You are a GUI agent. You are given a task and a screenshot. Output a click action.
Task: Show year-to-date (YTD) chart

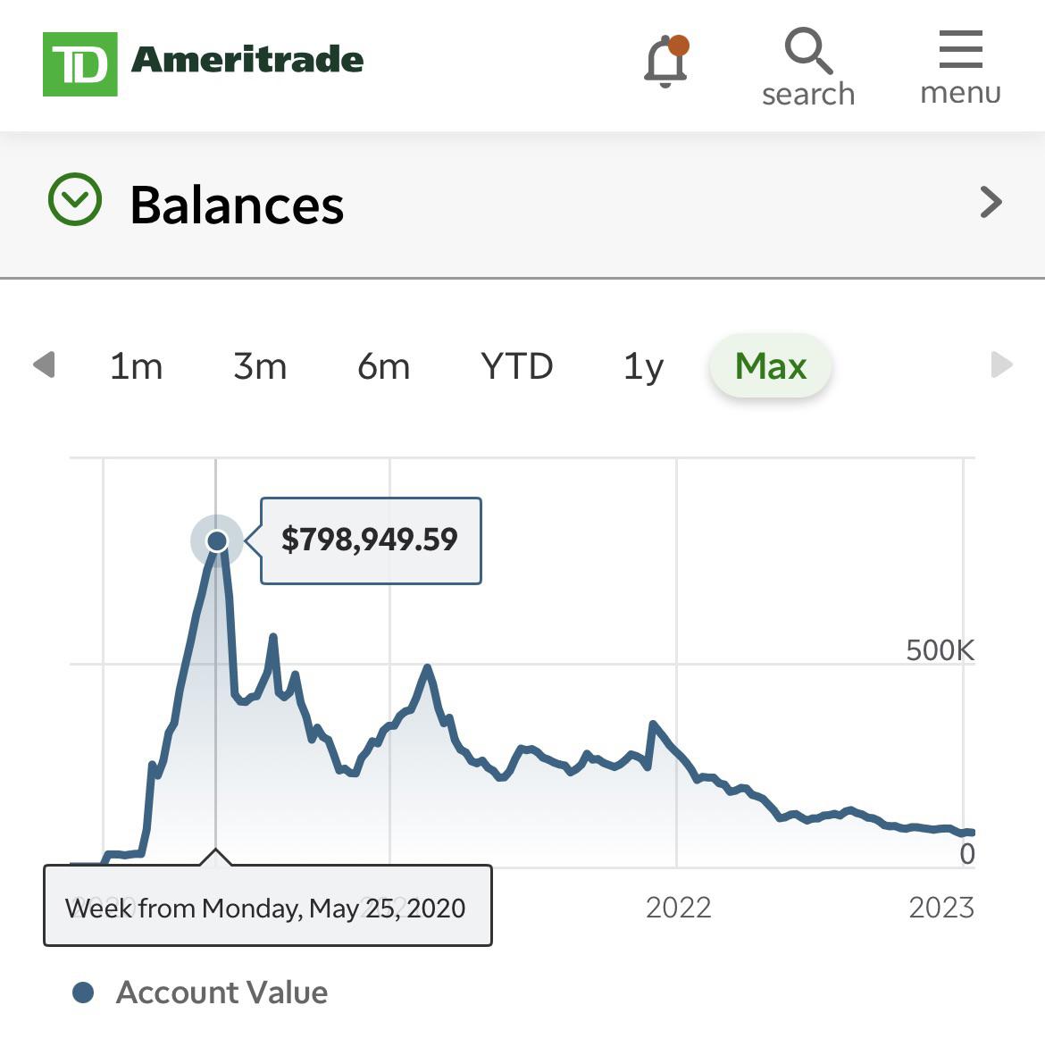tap(516, 366)
